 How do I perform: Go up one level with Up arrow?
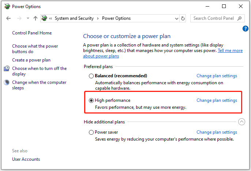point(35,18)
